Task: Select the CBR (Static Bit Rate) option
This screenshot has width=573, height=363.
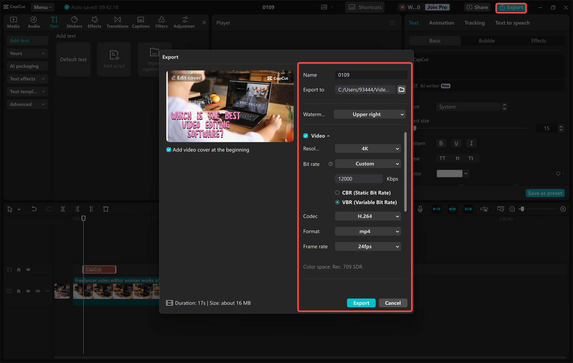Action: pyautogui.click(x=337, y=192)
